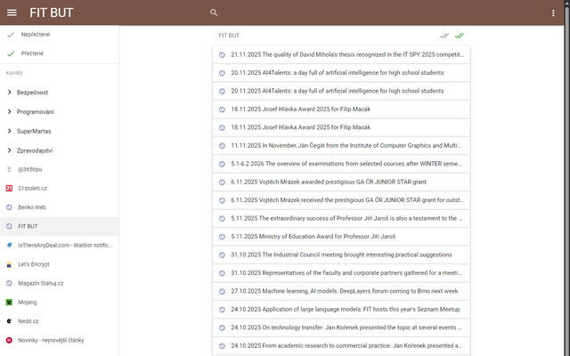
Task: Open Industrial Council meeting article
Action: tap(341, 255)
